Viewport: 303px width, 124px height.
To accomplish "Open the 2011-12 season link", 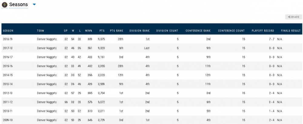I will pyautogui.click(x=8, y=102).
